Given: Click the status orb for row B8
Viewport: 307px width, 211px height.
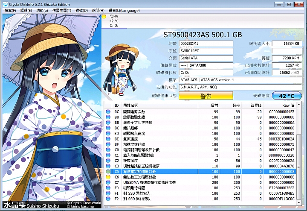Looking at the screenshot, I should 108,117.
